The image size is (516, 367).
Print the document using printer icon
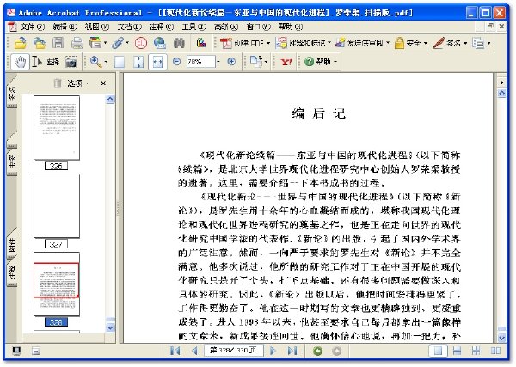point(77,43)
